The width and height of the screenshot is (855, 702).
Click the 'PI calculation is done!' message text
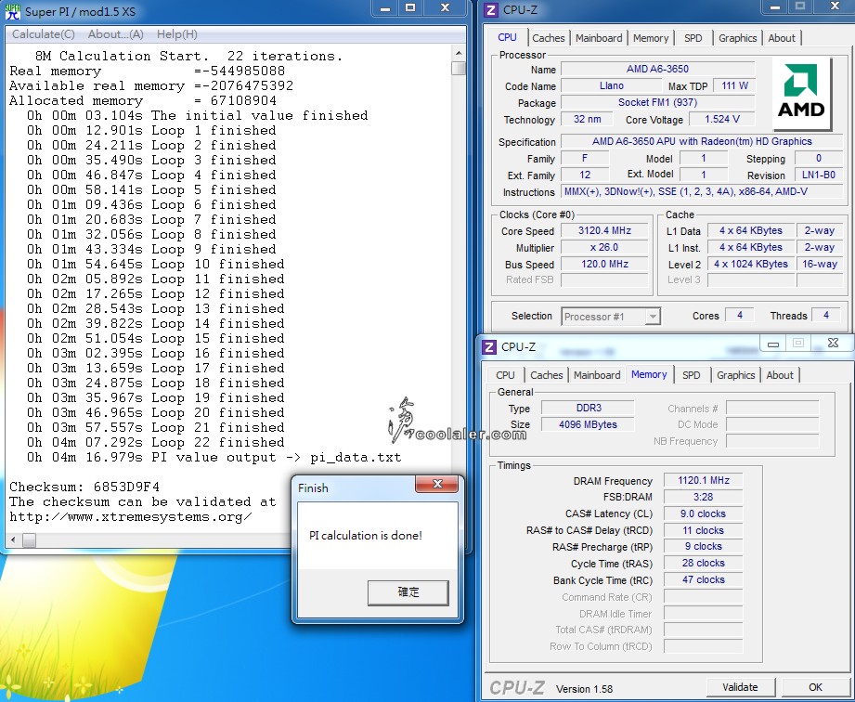click(x=366, y=536)
